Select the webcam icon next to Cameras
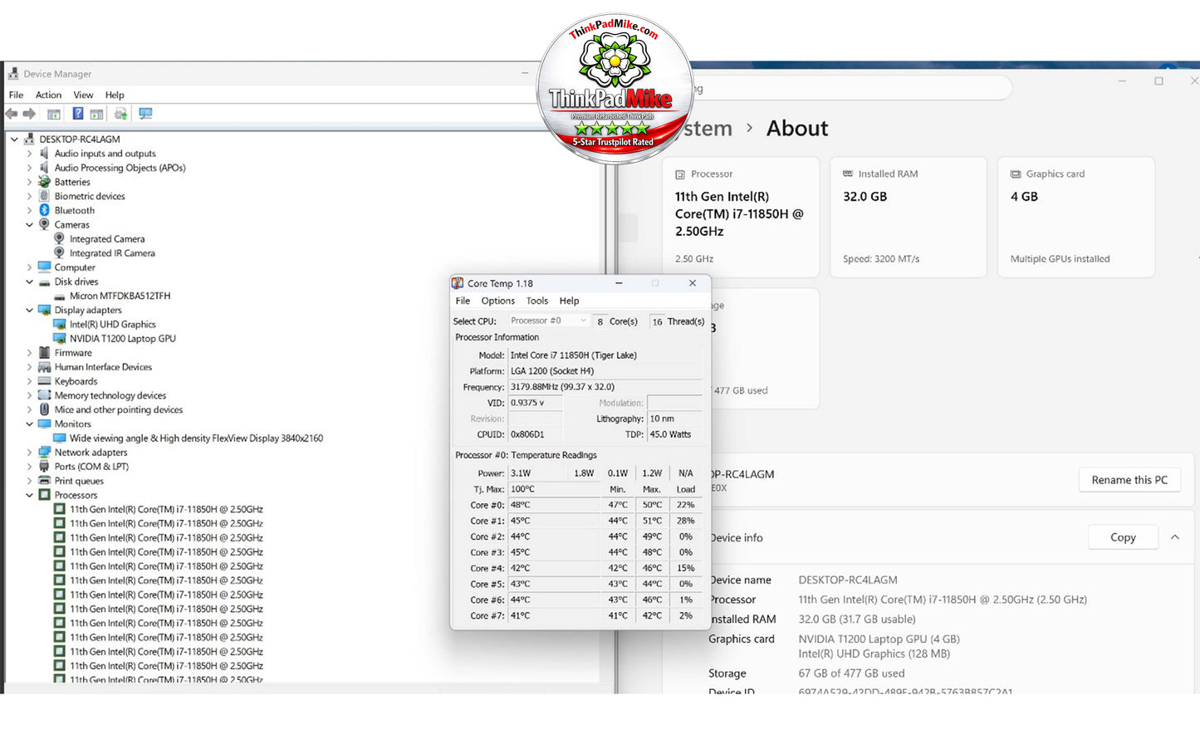The image size is (1200, 754). pos(44,224)
